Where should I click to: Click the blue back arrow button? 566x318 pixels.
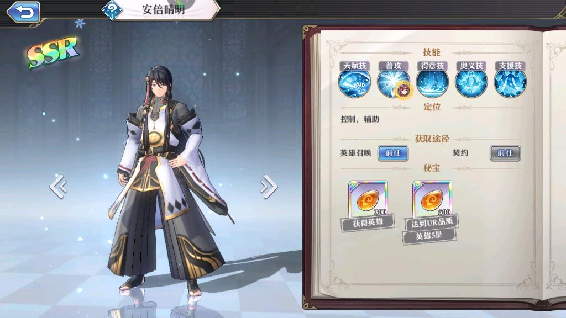pyautogui.click(x=23, y=12)
